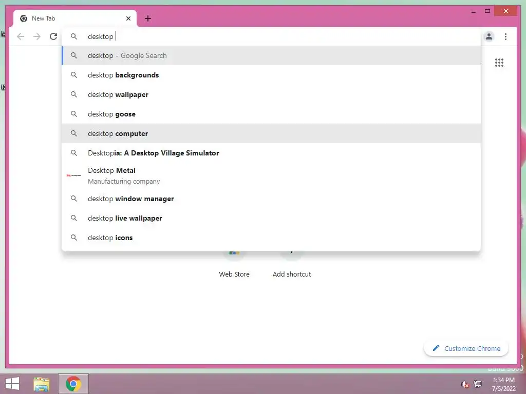Pick the desktop wallpaper suggestion

(x=271, y=94)
